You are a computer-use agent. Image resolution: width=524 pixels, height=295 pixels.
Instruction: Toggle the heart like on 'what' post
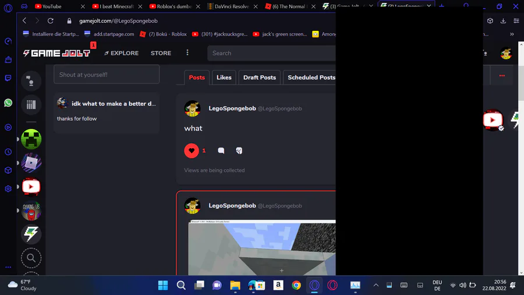tap(192, 151)
